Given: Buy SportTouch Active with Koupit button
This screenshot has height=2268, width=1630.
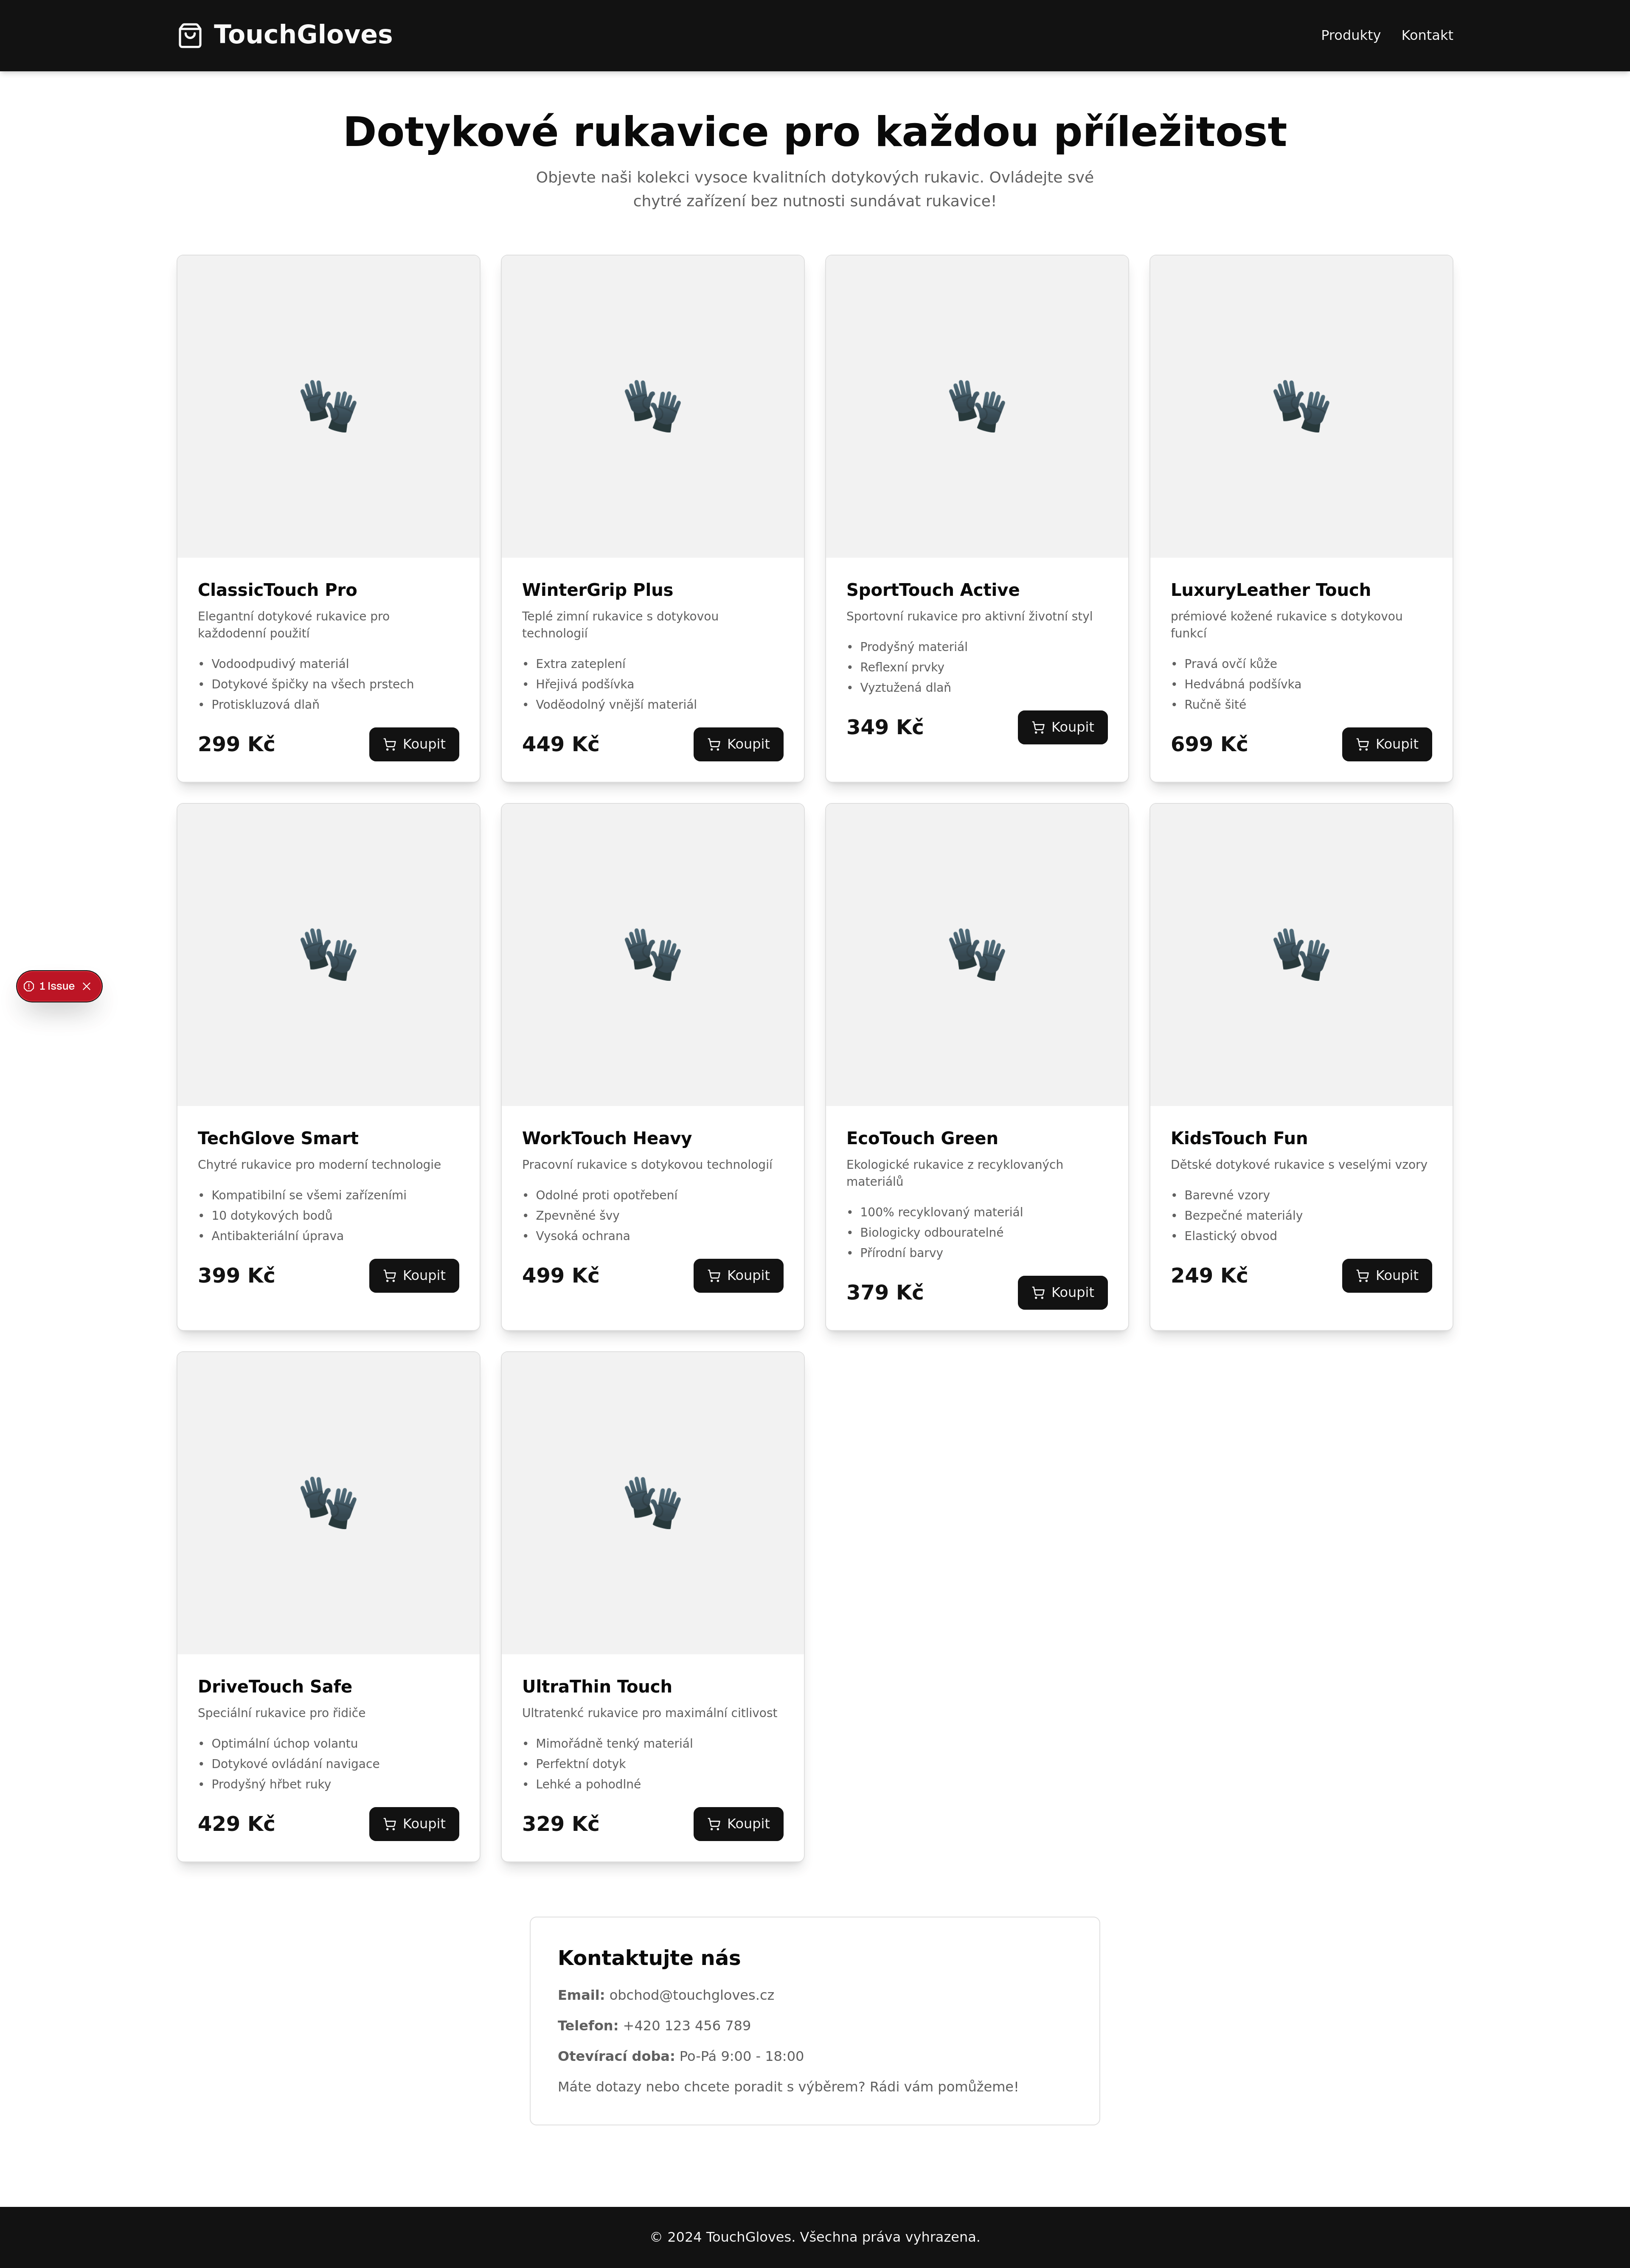Looking at the screenshot, I should (x=1062, y=727).
